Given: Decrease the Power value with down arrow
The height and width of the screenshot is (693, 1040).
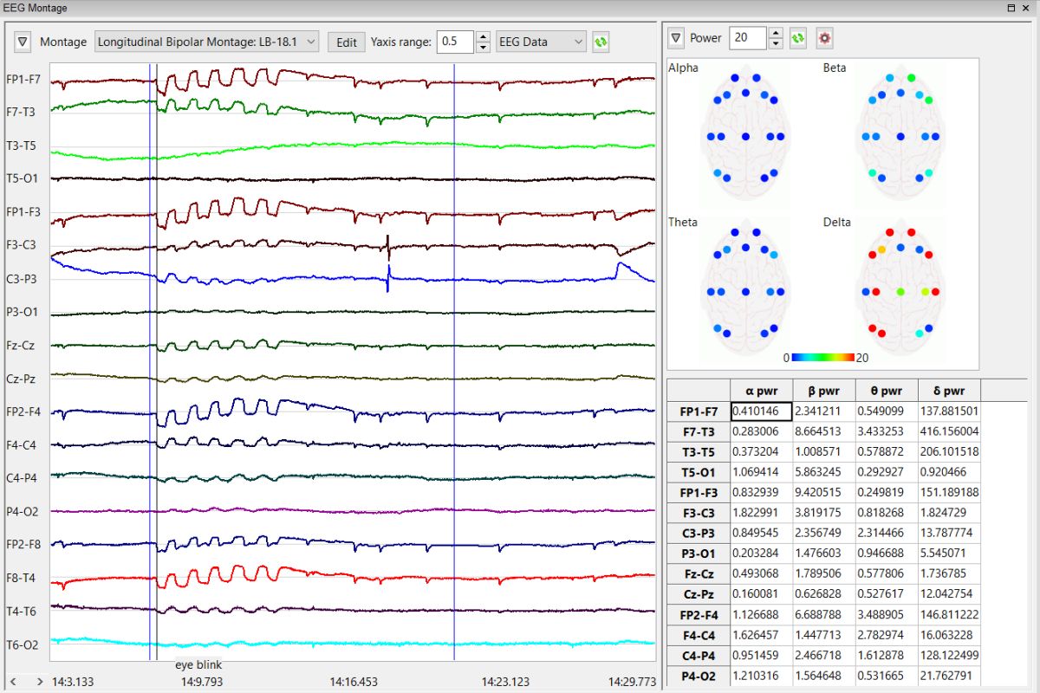Looking at the screenshot, I should tap(776, 43).
